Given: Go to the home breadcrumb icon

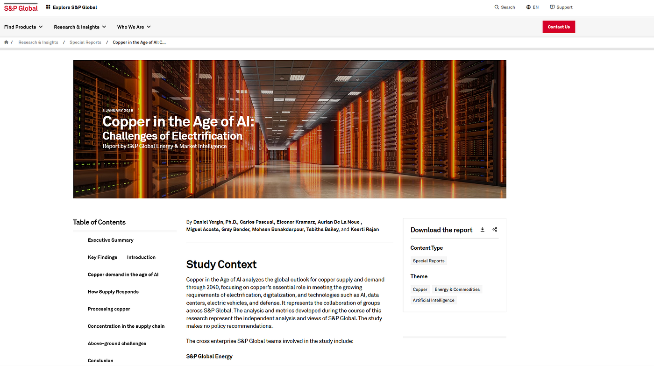Looking at the screenshot, I should pyautogui.click(x=6, y=42).
